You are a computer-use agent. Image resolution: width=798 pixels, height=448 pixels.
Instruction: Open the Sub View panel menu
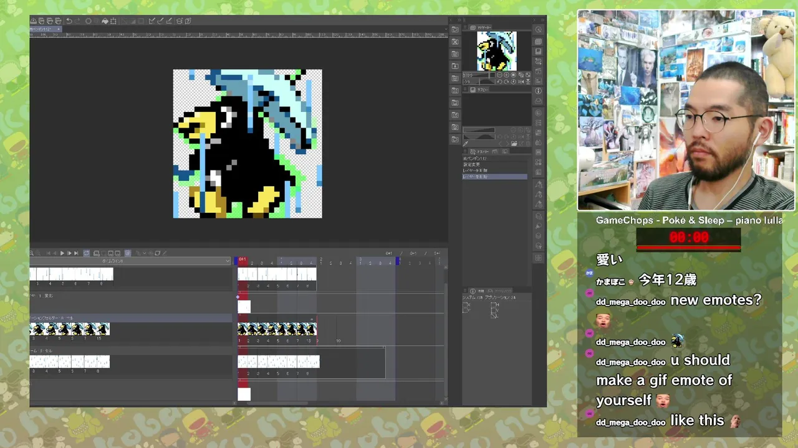464,89
